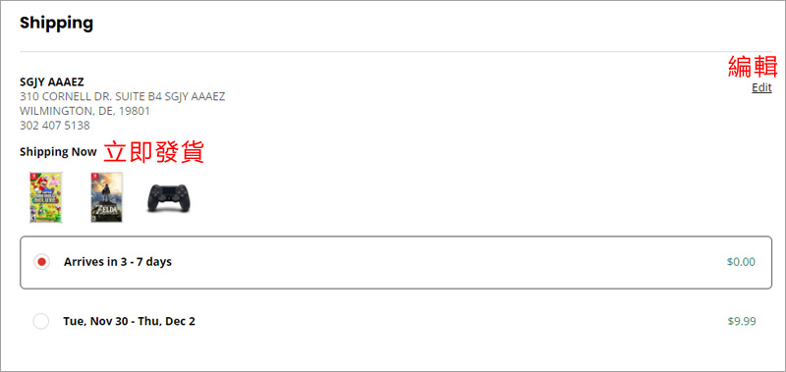Viewport: 786px width, 372px height.
Task: Click the Tue, Nov 30 - Thu, Dec 2 label
Action: pos(130,321)
